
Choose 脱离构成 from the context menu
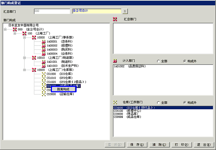(x=63, y=89)
